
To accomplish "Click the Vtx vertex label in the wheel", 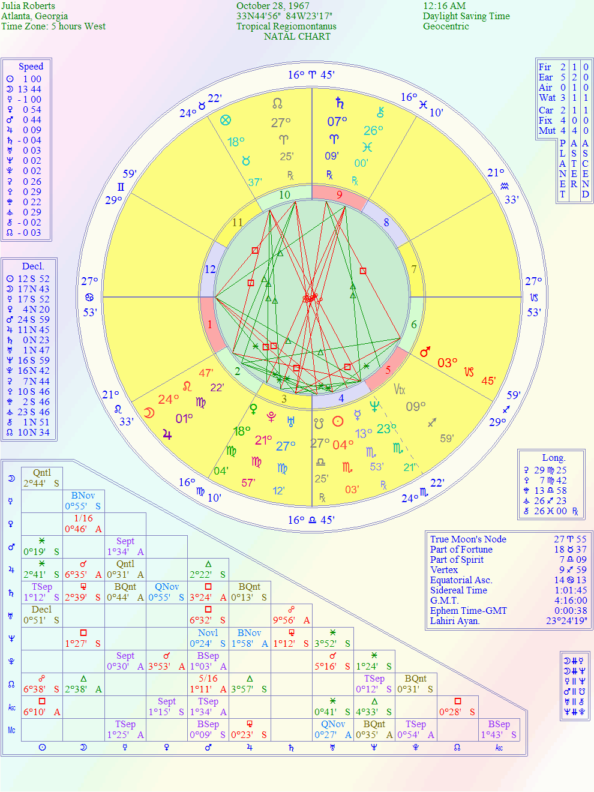I will pyautogui.click(x=399, y=389).
